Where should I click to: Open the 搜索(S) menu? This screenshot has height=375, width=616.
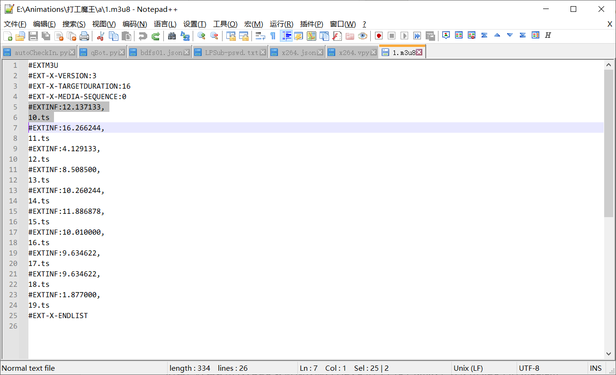74,24
